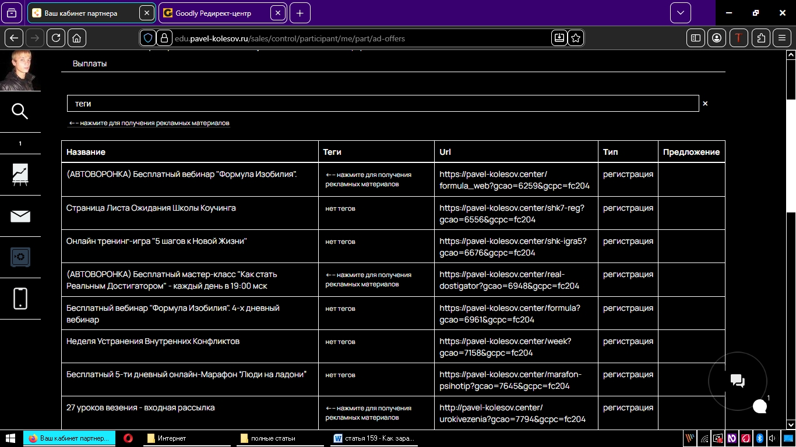Click the теги filter input field
Screen dimensions: 796x447
click(382, 104)
